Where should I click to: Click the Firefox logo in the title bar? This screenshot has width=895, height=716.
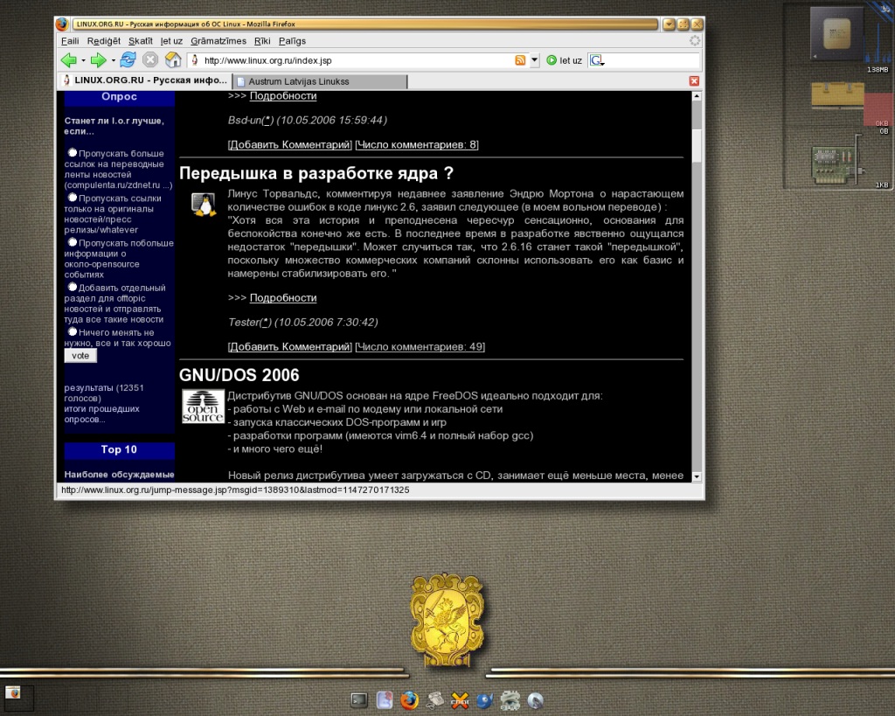pyautogui.click(x=62, y=24)
